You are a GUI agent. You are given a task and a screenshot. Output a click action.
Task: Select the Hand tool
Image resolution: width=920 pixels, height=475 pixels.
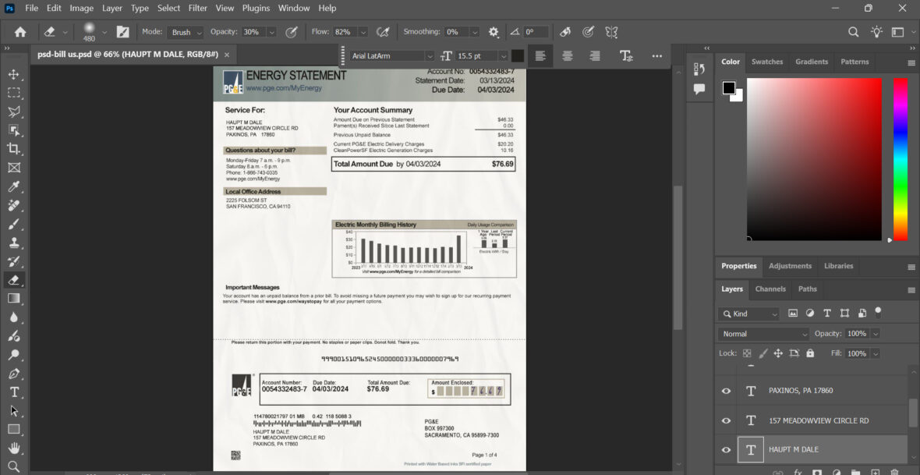coord(13,448)
